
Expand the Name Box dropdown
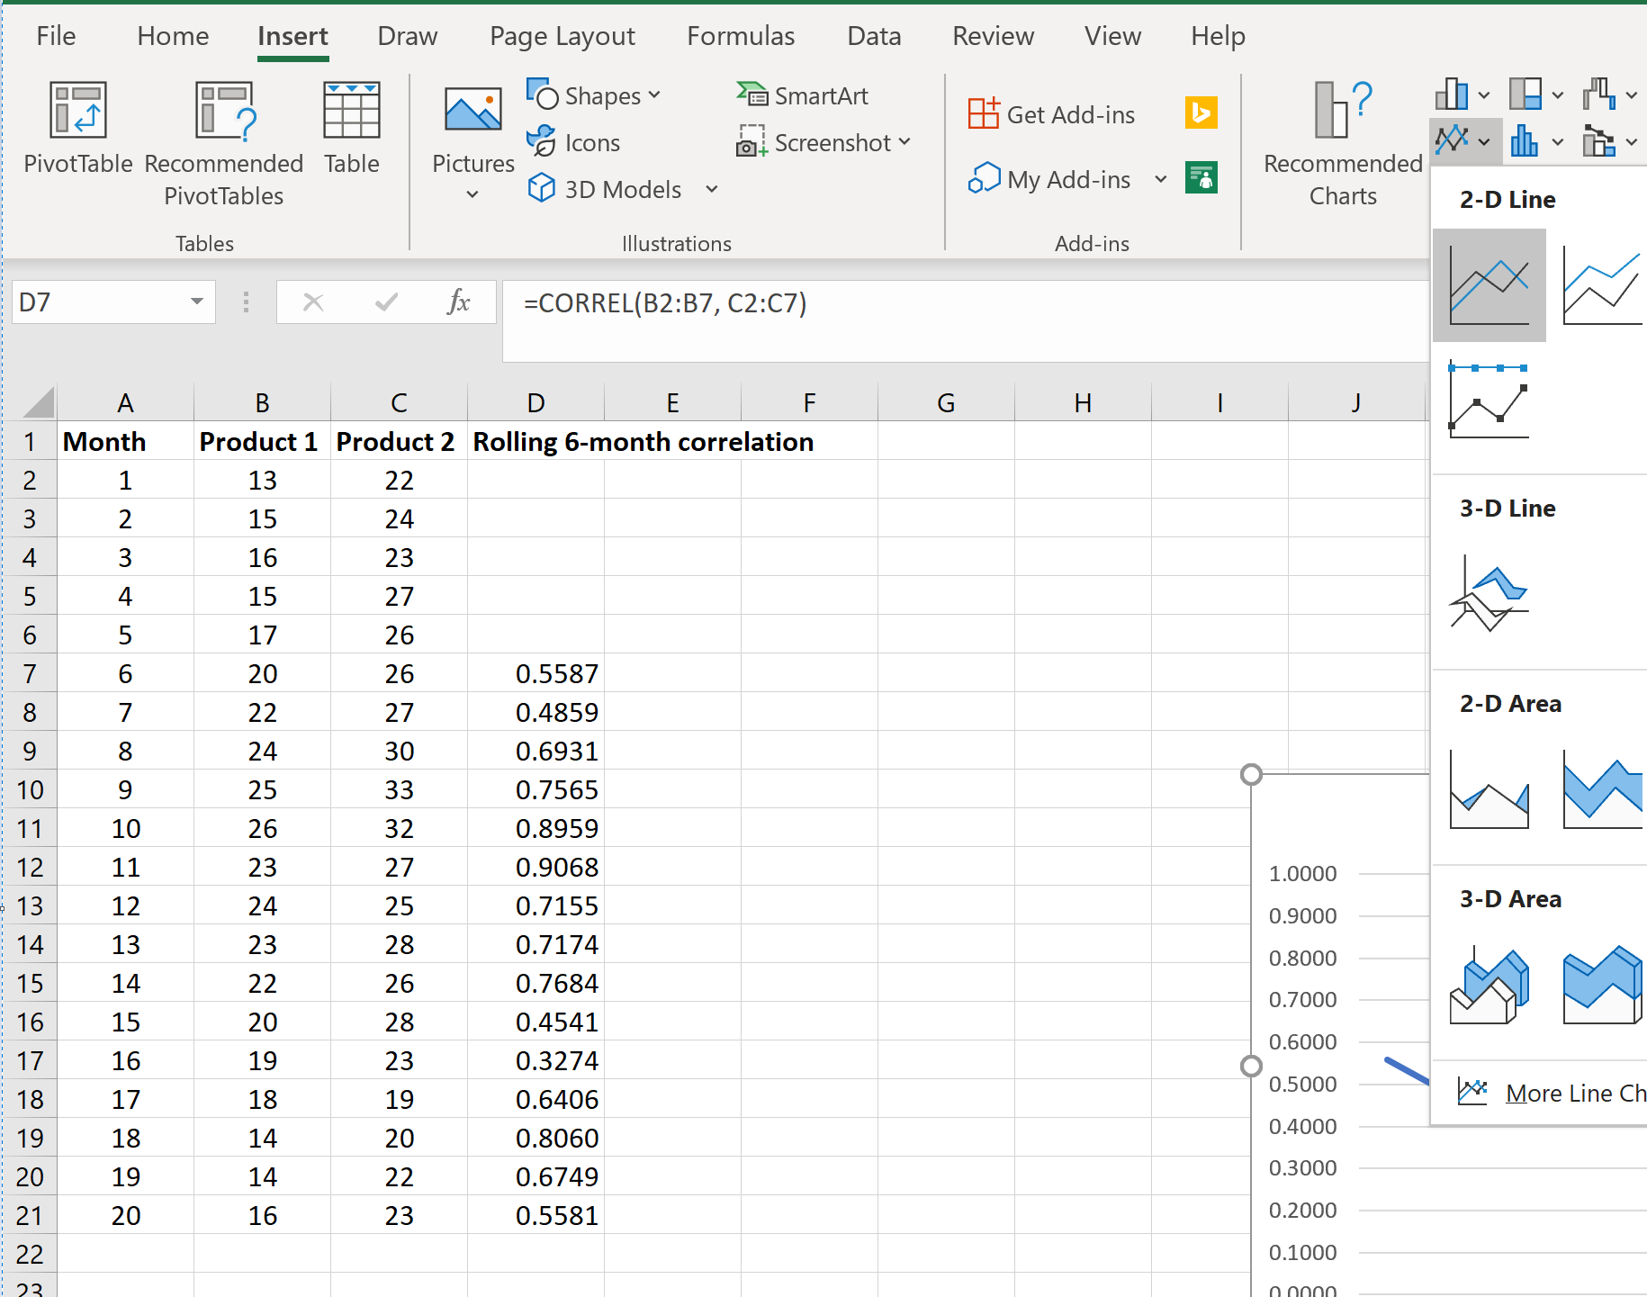(x=198, y=302)
